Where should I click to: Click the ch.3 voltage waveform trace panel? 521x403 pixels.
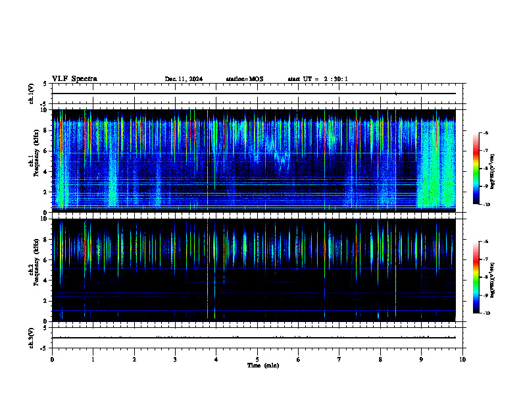[x=257, y=338]
